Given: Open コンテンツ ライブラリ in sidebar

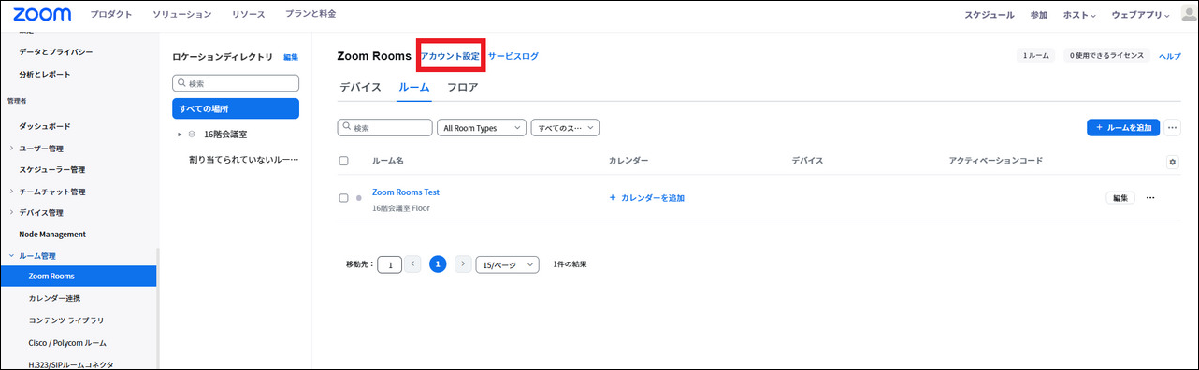Looking at the screenshot, I should pyautogui.click(x=67, y=320).
